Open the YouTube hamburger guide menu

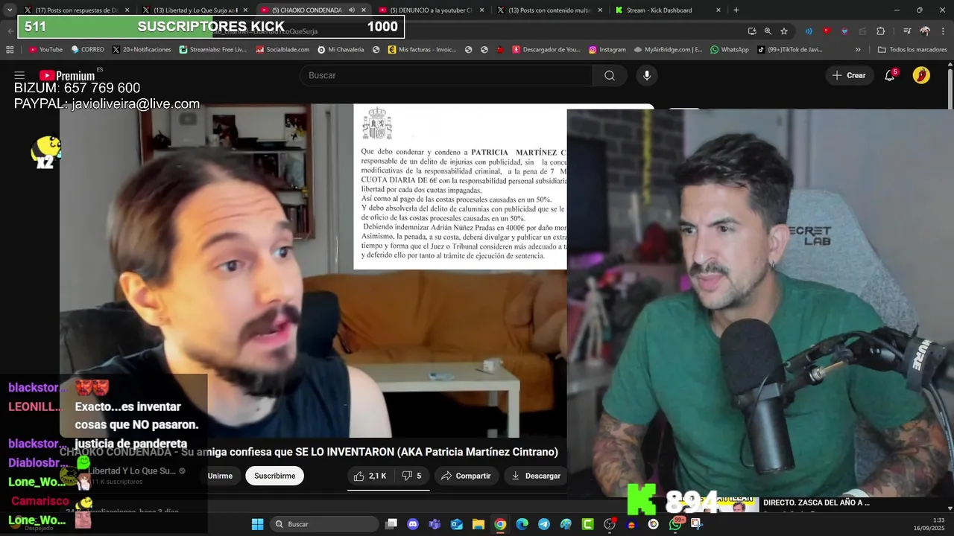19,75
